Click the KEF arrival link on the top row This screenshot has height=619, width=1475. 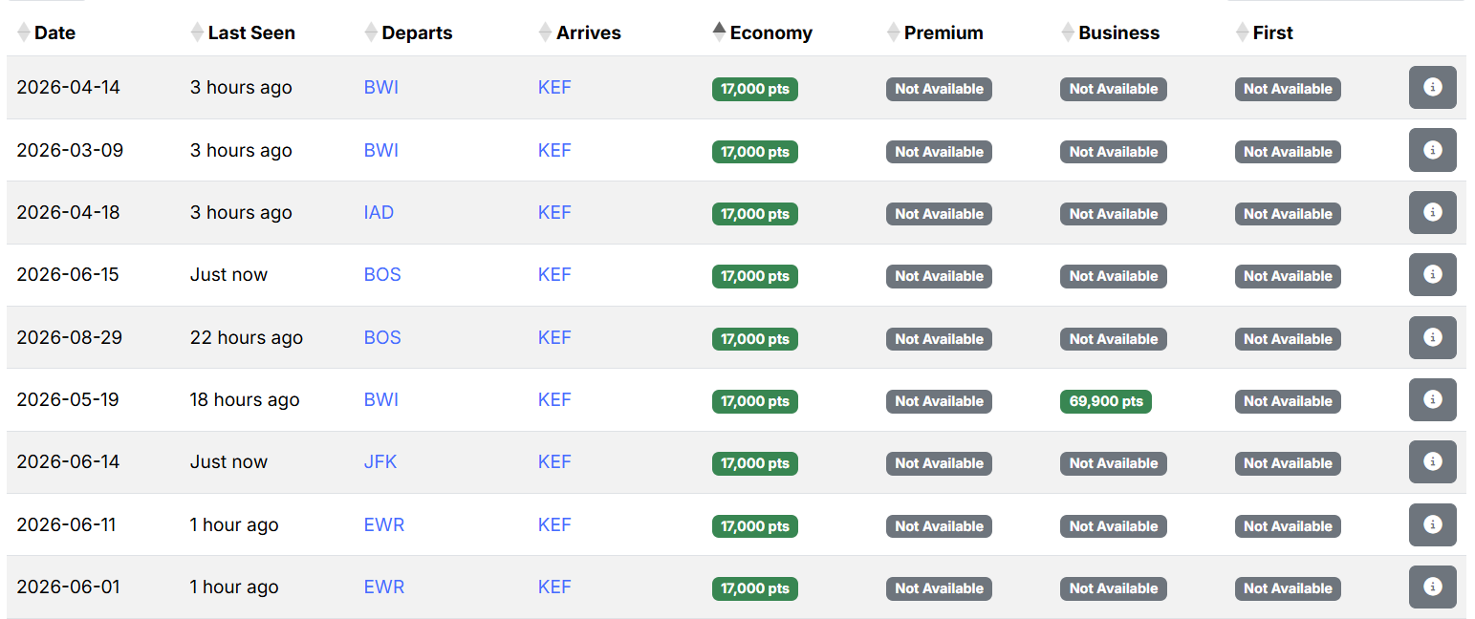tap(554, 87)
